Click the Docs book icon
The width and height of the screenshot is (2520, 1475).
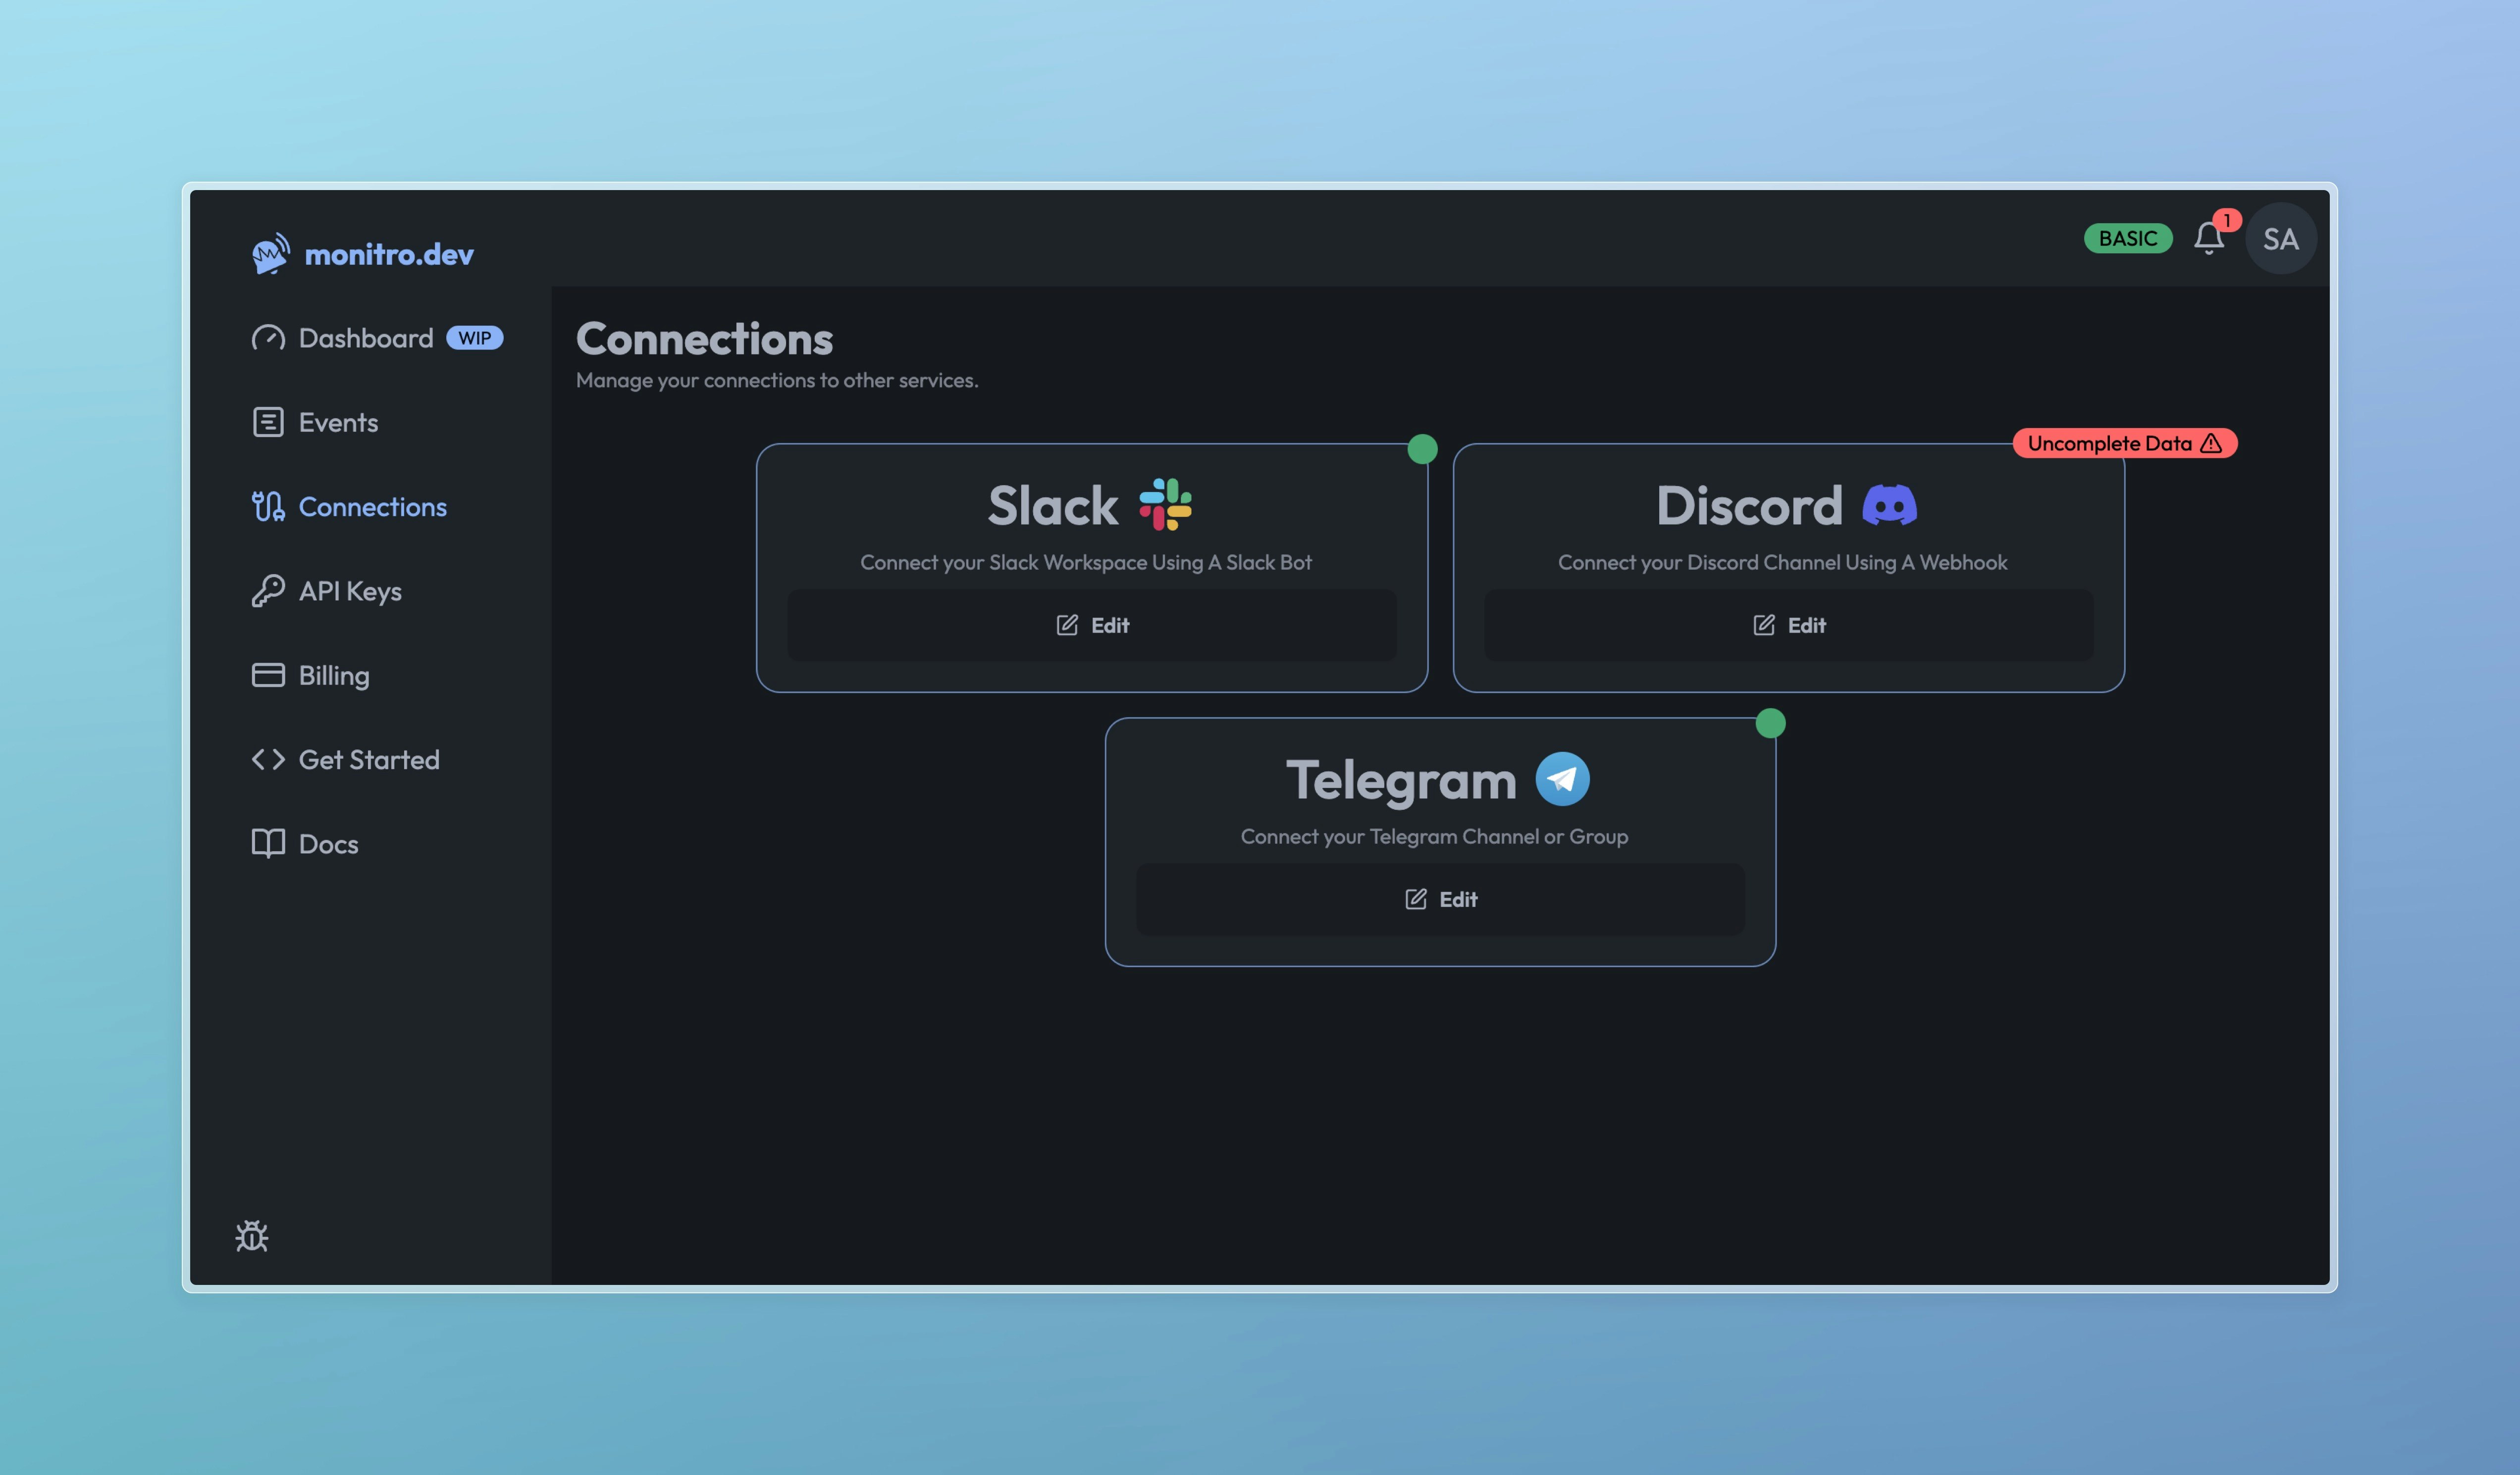pyautogui.click(x=268, y=843)
